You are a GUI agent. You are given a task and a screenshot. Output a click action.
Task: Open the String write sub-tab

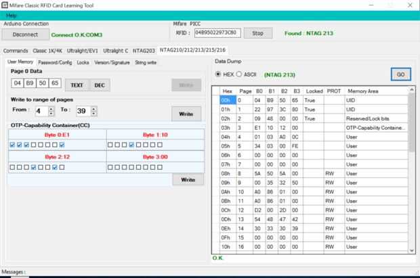tap(146, 62)
